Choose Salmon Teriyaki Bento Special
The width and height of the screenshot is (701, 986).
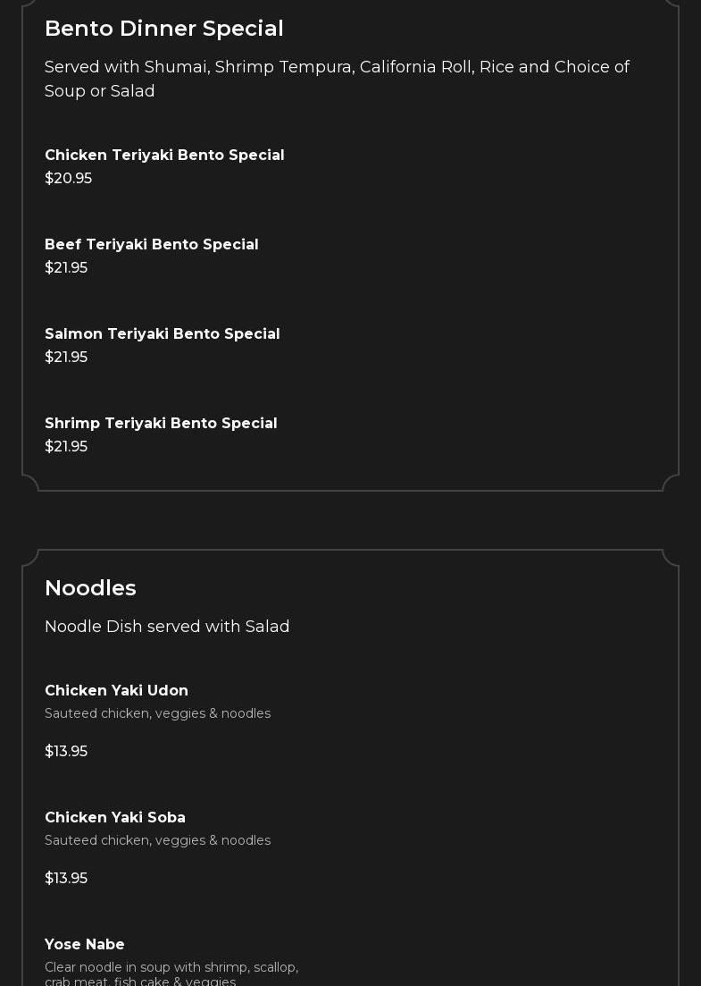tap(162, 333)
